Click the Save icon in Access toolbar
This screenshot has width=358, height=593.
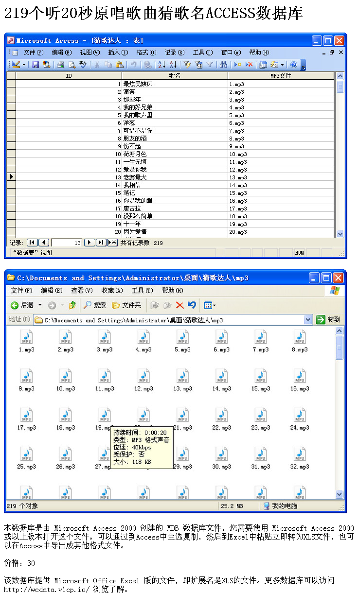pyautogui.click(x=35, y=64)
